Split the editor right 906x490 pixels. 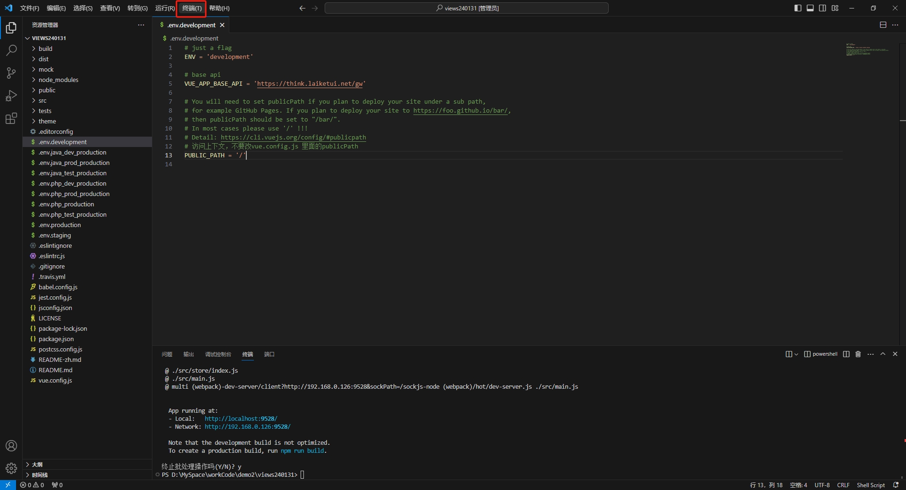(x=883, y=25)
